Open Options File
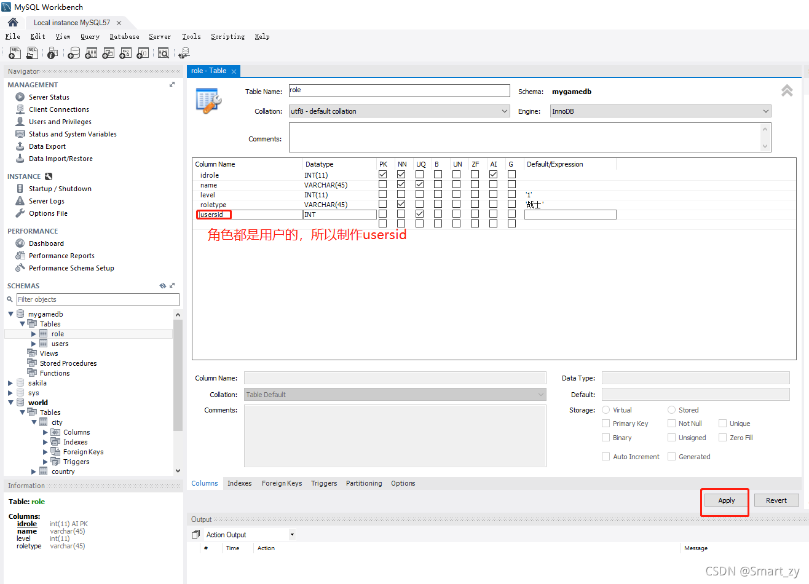Viewport: 809px width, 584px height. pos(48,213)
